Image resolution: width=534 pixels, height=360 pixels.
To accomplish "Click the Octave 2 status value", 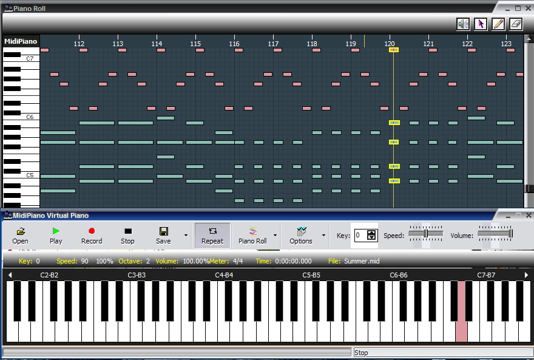I will pyautogui.click(x=148, y=261).
